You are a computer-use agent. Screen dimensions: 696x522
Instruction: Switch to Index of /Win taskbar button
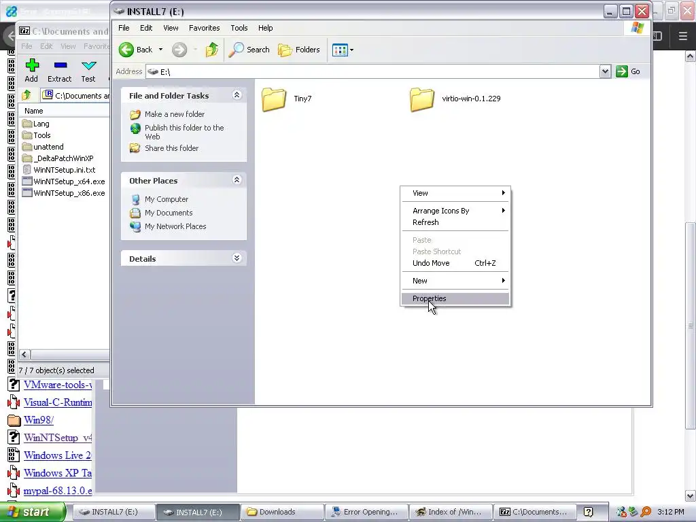pyautogui.click(x=450, y=512)
